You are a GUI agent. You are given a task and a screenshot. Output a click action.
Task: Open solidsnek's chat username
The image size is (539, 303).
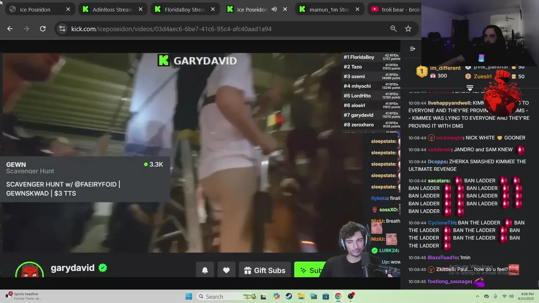(439, 149)
